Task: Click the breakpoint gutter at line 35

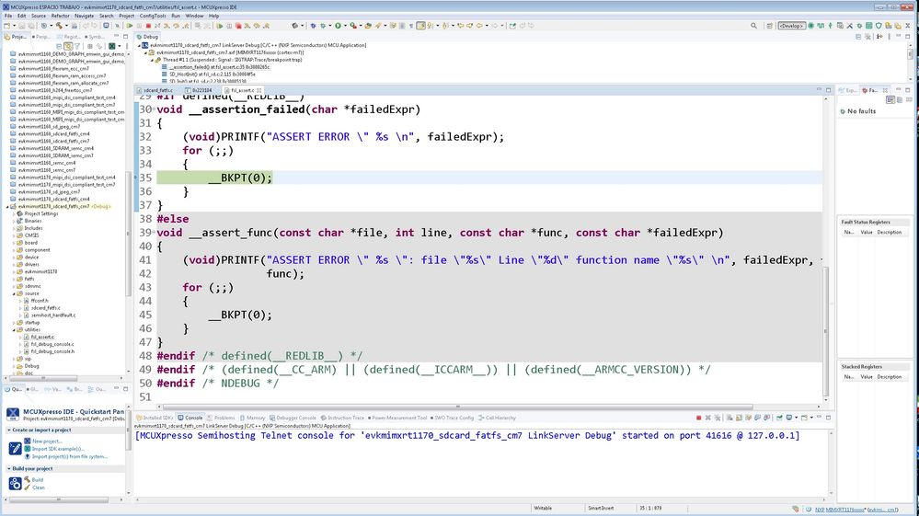Action: tap(136, 178)
